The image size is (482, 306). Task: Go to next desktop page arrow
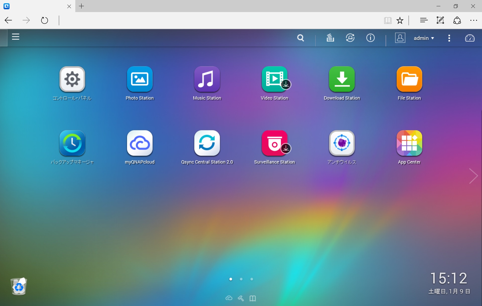[x=473, y=176]
